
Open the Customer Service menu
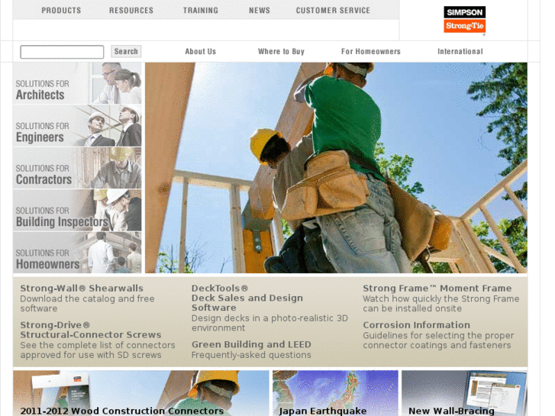(333, 11)
